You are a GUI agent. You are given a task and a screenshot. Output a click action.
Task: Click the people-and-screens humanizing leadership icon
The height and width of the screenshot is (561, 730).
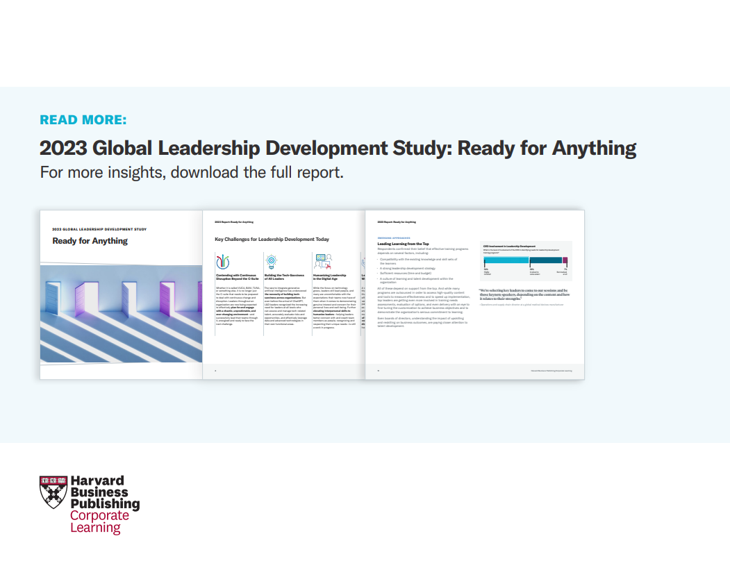tap(323, 261)
